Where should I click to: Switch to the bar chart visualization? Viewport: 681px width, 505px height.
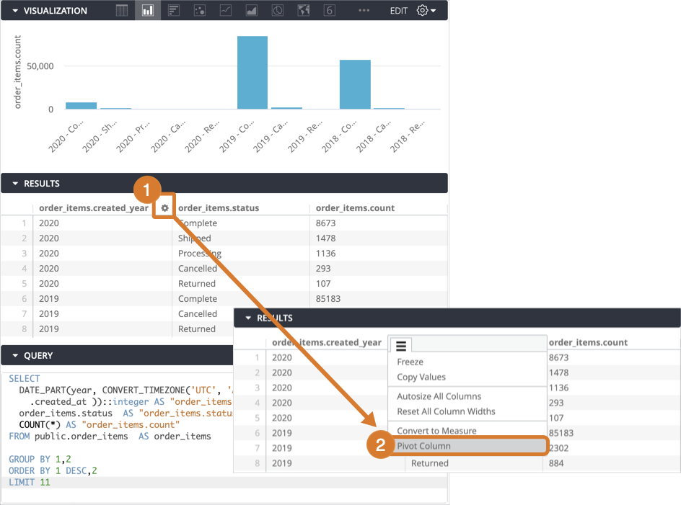tap(173, 11)
